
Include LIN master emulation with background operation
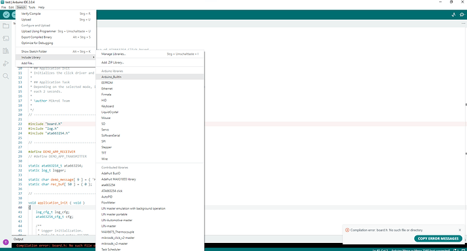(150, 208)
